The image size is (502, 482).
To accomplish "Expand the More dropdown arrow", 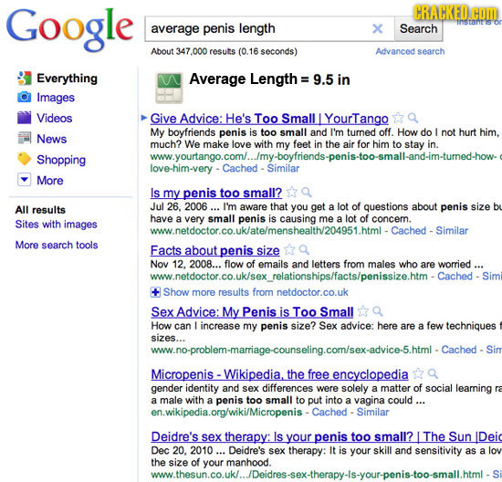I will 25,180.
